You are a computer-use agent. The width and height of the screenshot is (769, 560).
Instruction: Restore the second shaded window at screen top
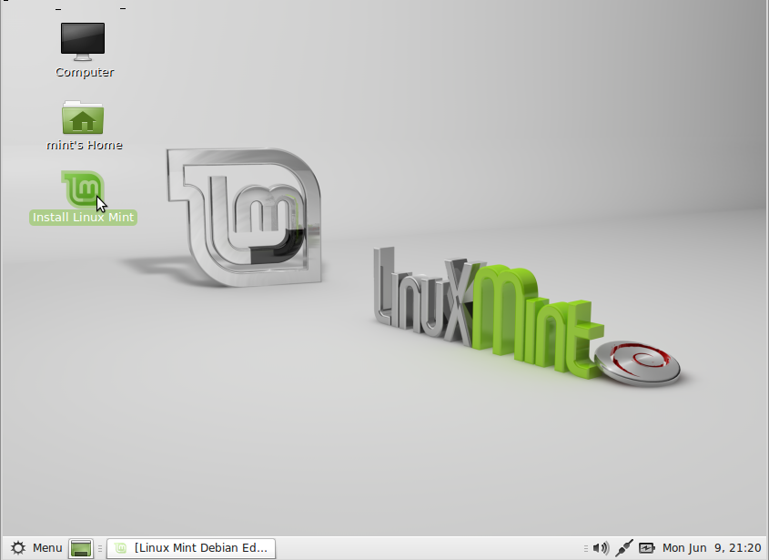123,8
